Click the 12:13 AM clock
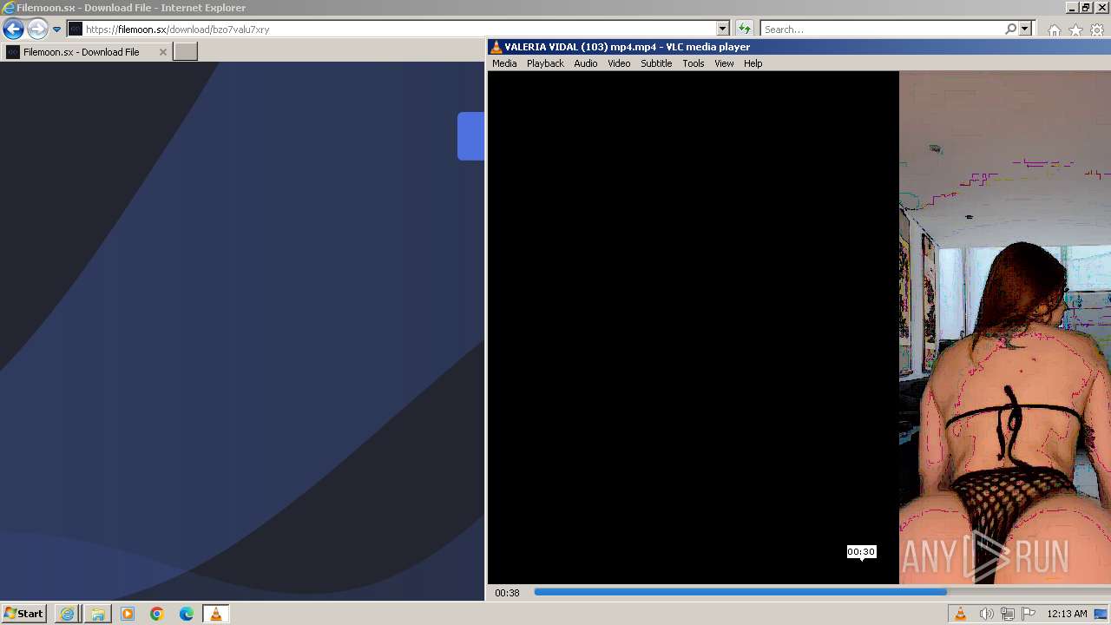Screen dimensions: 1111x625 pyautogui.click(x=1067, y=614)
